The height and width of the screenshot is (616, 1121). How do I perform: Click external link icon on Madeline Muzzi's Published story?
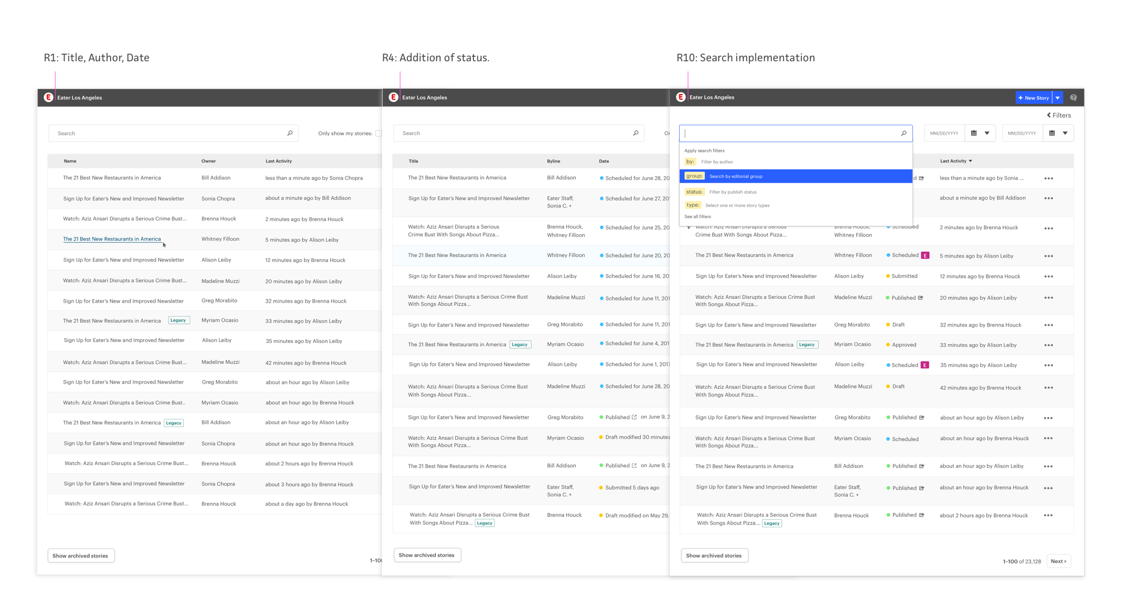tap(921, 298)
